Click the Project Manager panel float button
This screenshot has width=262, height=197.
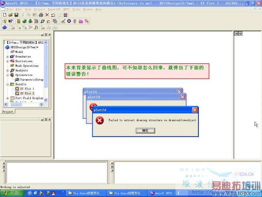pos(46,35)
